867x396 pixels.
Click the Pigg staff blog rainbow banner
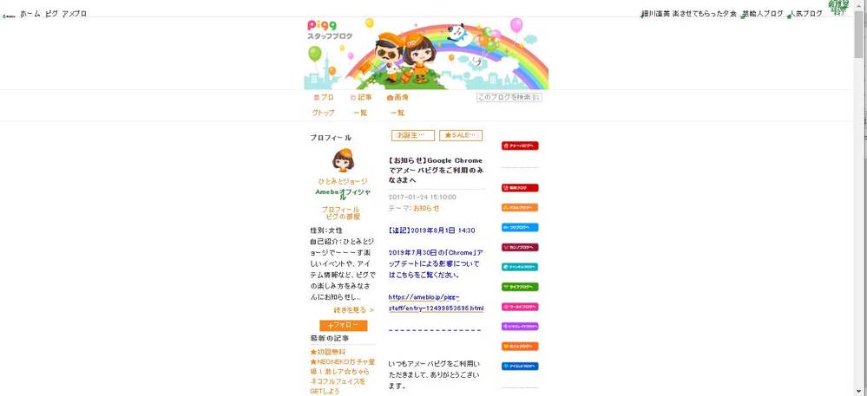coord(426,53)
